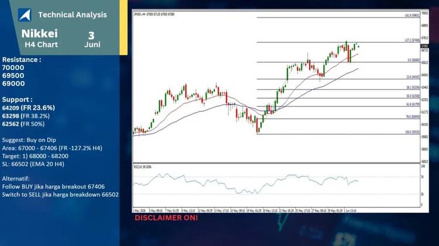
Task: Click the "7 May 01:29" time axis label
Action: pyautogui.click(x=172, y=210)
